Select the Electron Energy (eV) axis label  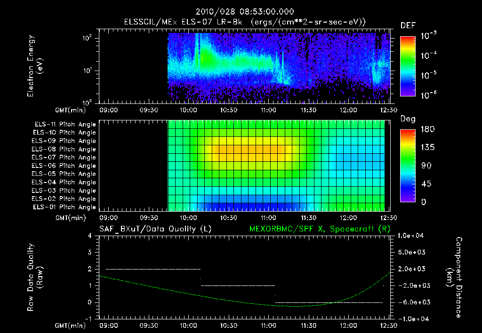[x=35, y=66]
